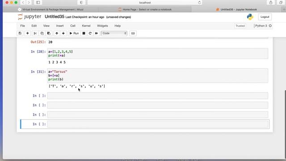Click the output text 1 2 3 4 5
Screen dimensions: 286x161
coord(57,62)
